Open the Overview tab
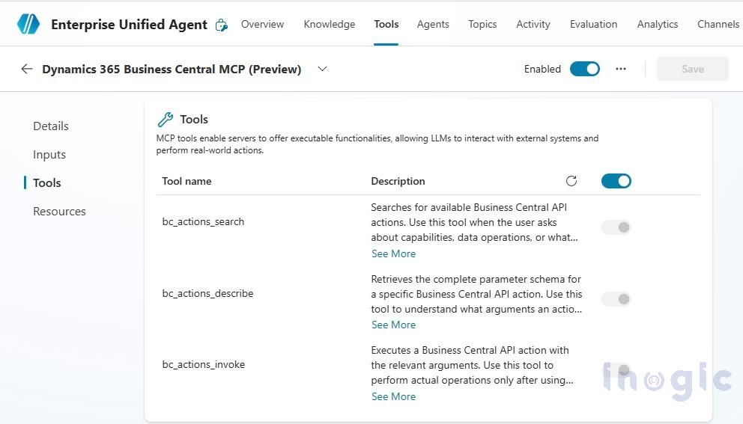 (x=262, y=24)
